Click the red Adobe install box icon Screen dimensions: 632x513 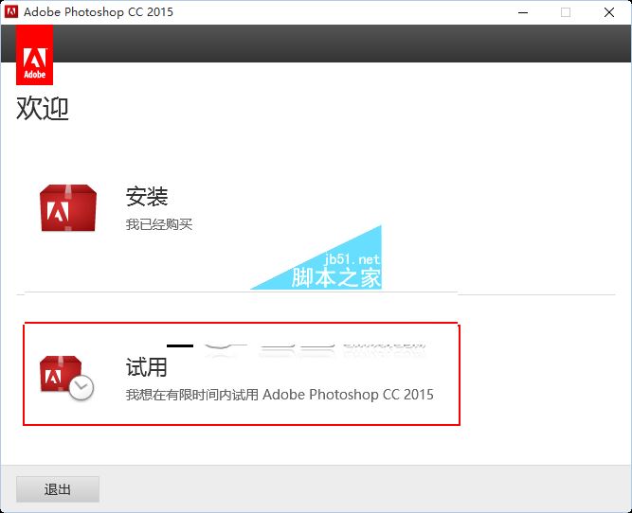point(68,208)
